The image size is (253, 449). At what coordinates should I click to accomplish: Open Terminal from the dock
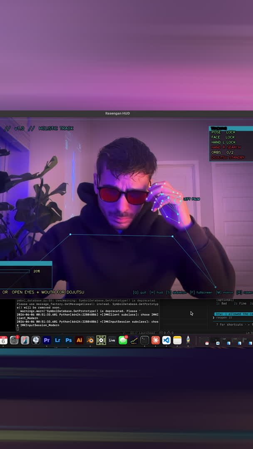pos(145,340)
